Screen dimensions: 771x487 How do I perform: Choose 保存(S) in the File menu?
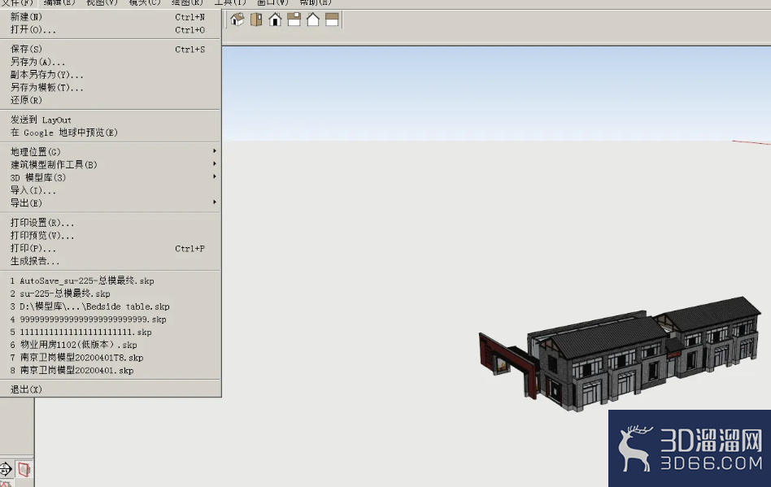click(110, 49)
